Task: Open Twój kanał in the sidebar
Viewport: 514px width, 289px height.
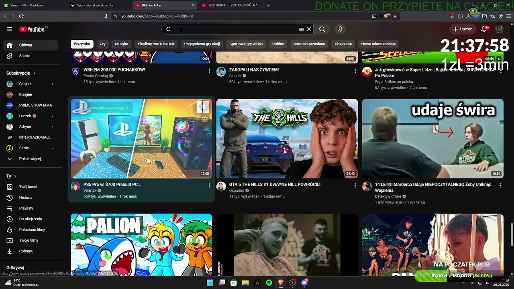Action: point(31,187)
